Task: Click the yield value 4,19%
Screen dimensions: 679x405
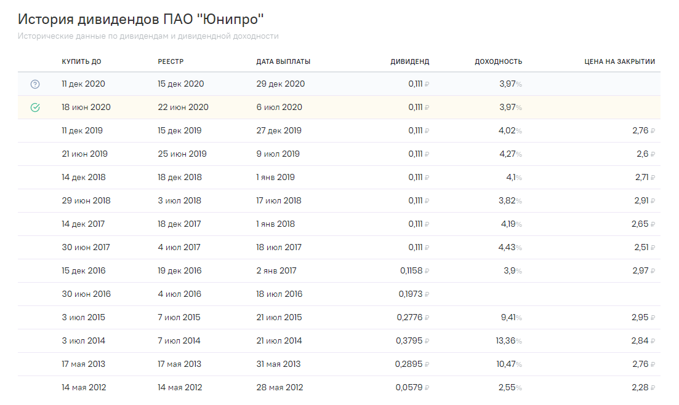Action: (511, 224)
